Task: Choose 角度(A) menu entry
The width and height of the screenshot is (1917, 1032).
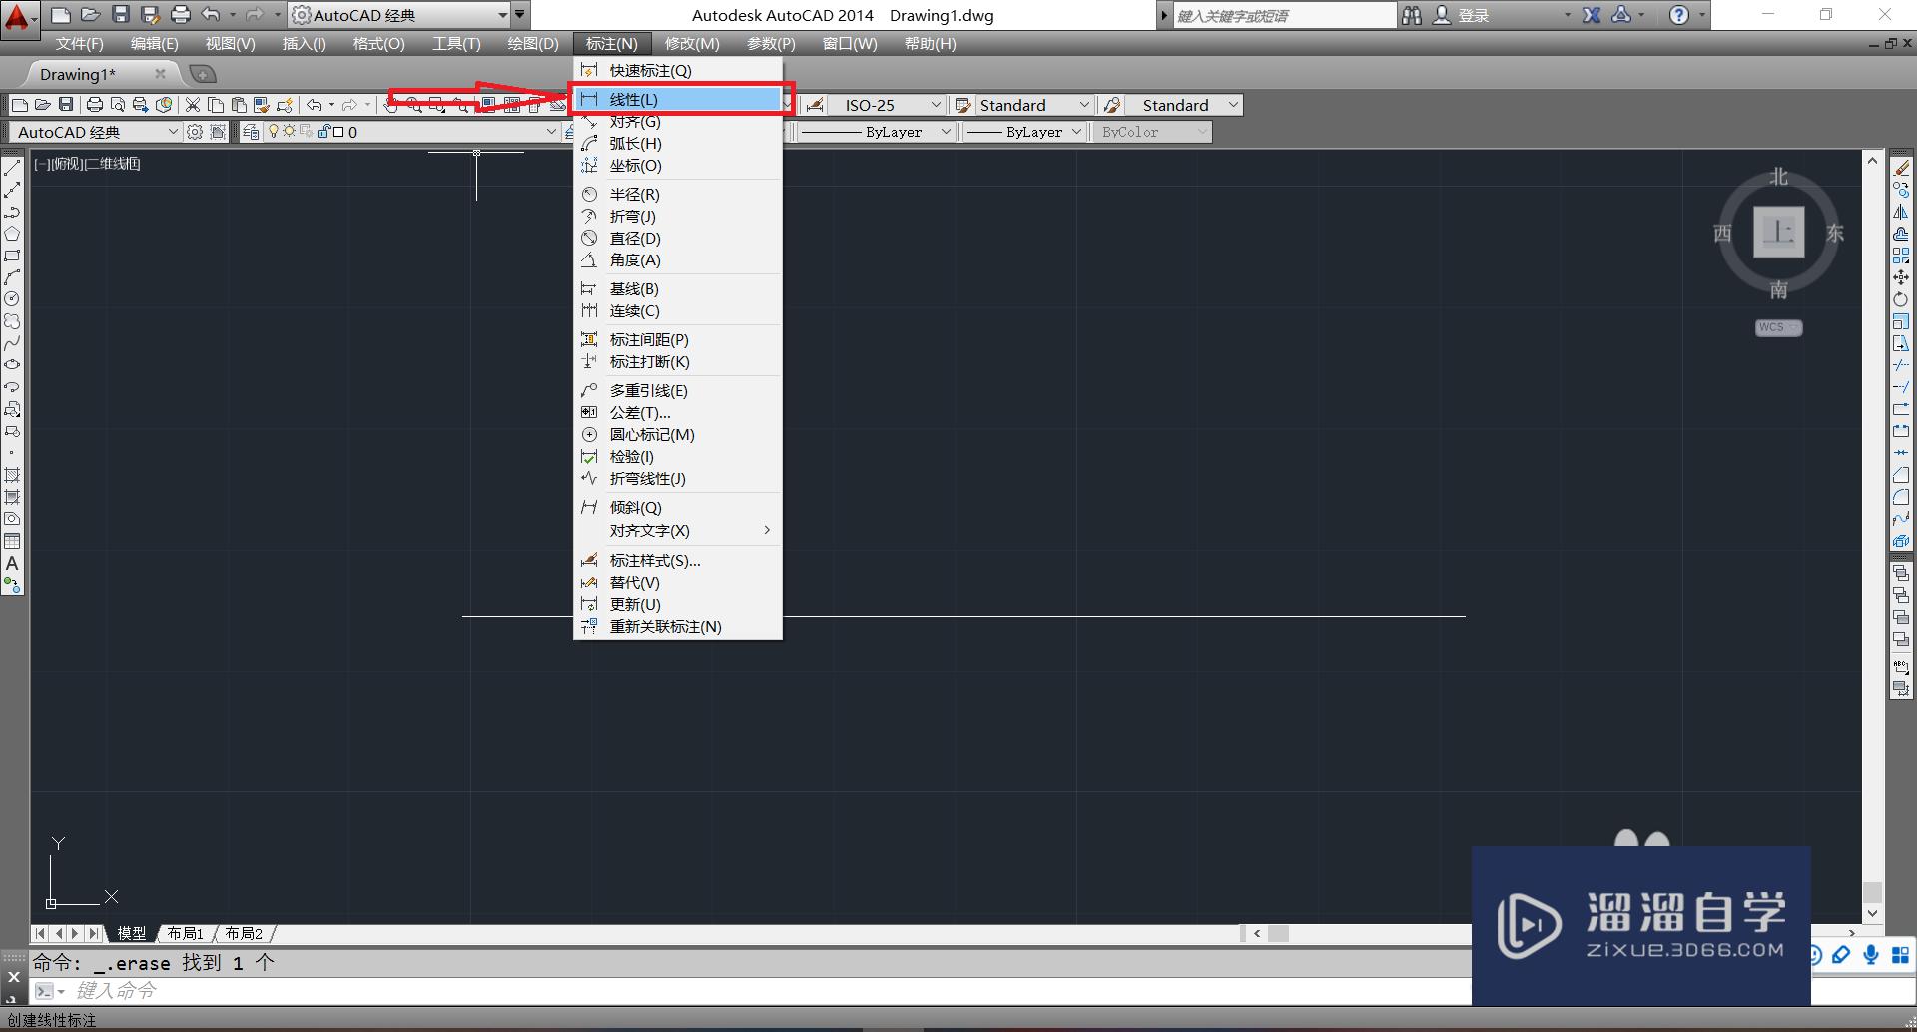Action: (x=678, y=260)
